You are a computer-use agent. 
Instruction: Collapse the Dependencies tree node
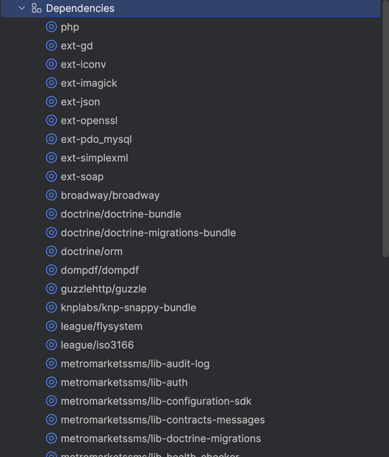coord(22,9)
